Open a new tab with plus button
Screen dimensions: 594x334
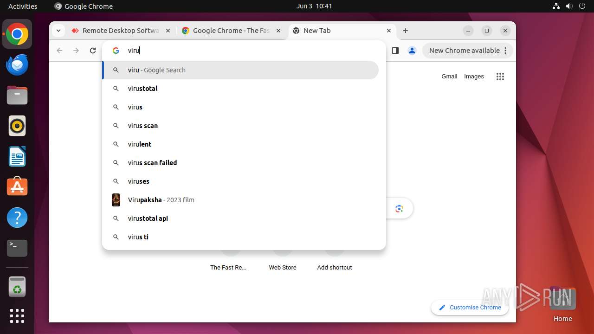click(406, 31)
